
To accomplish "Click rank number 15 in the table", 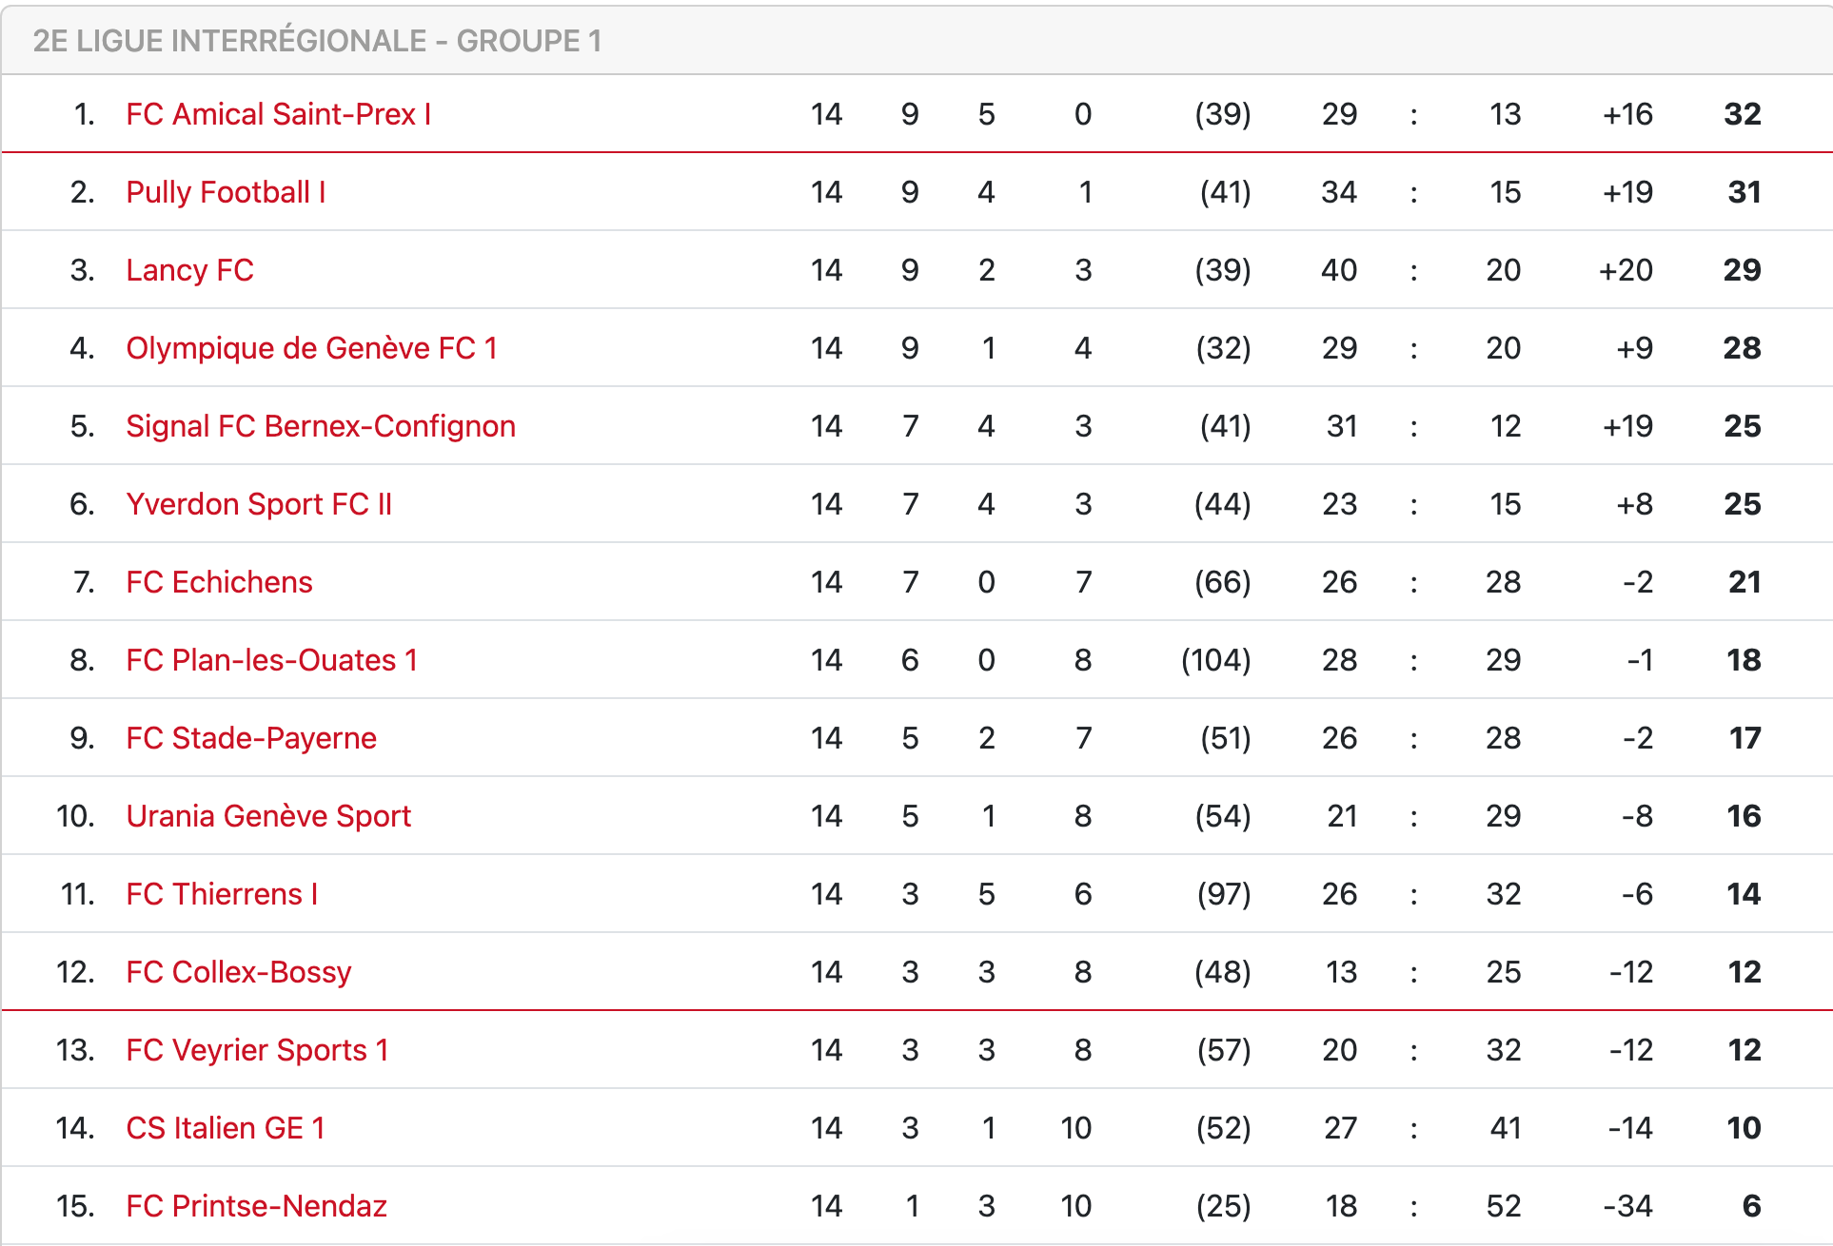I will point(74,1206).
